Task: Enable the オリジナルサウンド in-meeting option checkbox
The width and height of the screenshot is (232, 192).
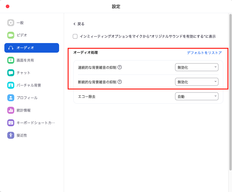Action: tap(75, 36)
